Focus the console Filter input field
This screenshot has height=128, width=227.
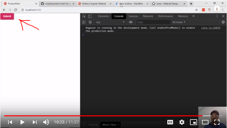[153, 22]
